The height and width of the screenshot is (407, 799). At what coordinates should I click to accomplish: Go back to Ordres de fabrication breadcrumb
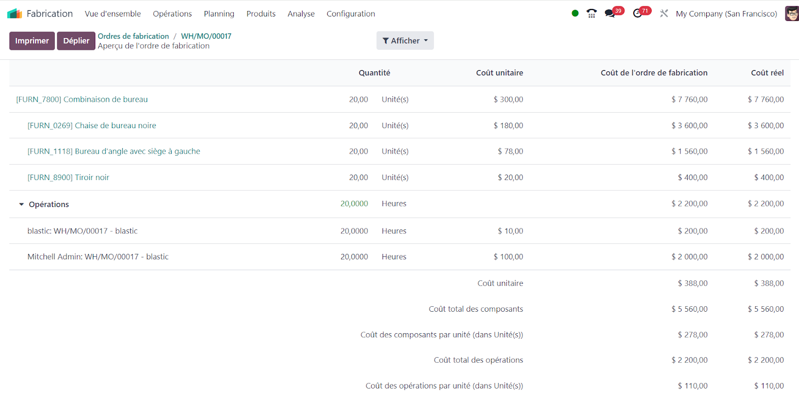tap(133, 36)
